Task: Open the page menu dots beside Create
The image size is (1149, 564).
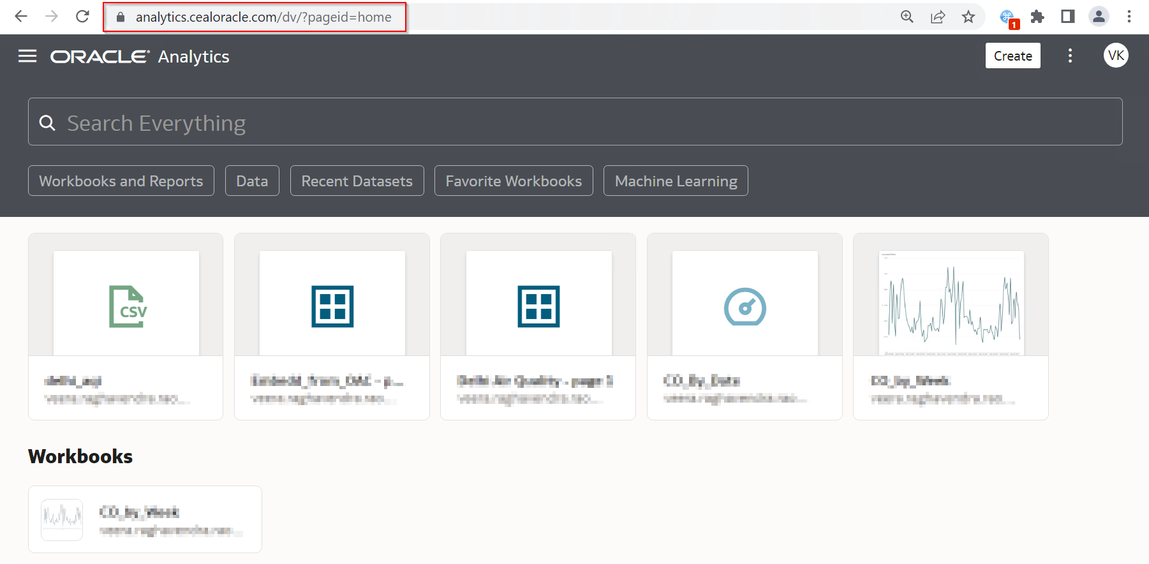Action: (1070, 56)
